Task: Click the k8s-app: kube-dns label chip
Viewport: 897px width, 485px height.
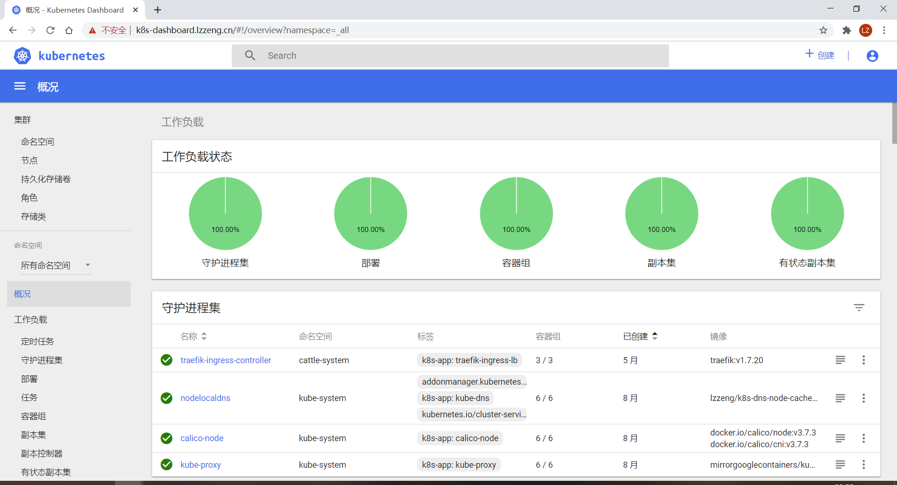Action: (456, 398)
